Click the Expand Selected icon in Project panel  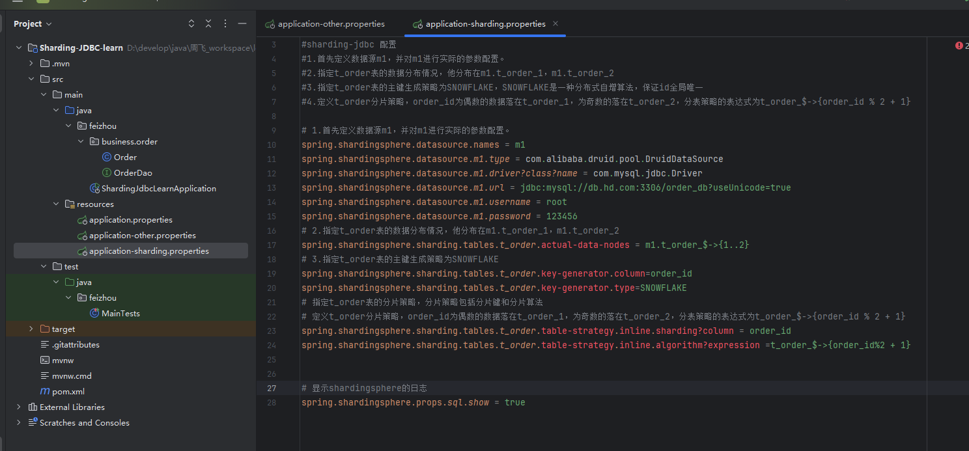tap(191, 23)
